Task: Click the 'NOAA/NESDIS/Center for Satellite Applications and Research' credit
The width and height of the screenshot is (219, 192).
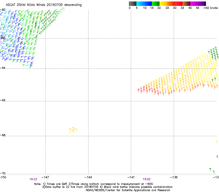Action: [x=128, y=190]
